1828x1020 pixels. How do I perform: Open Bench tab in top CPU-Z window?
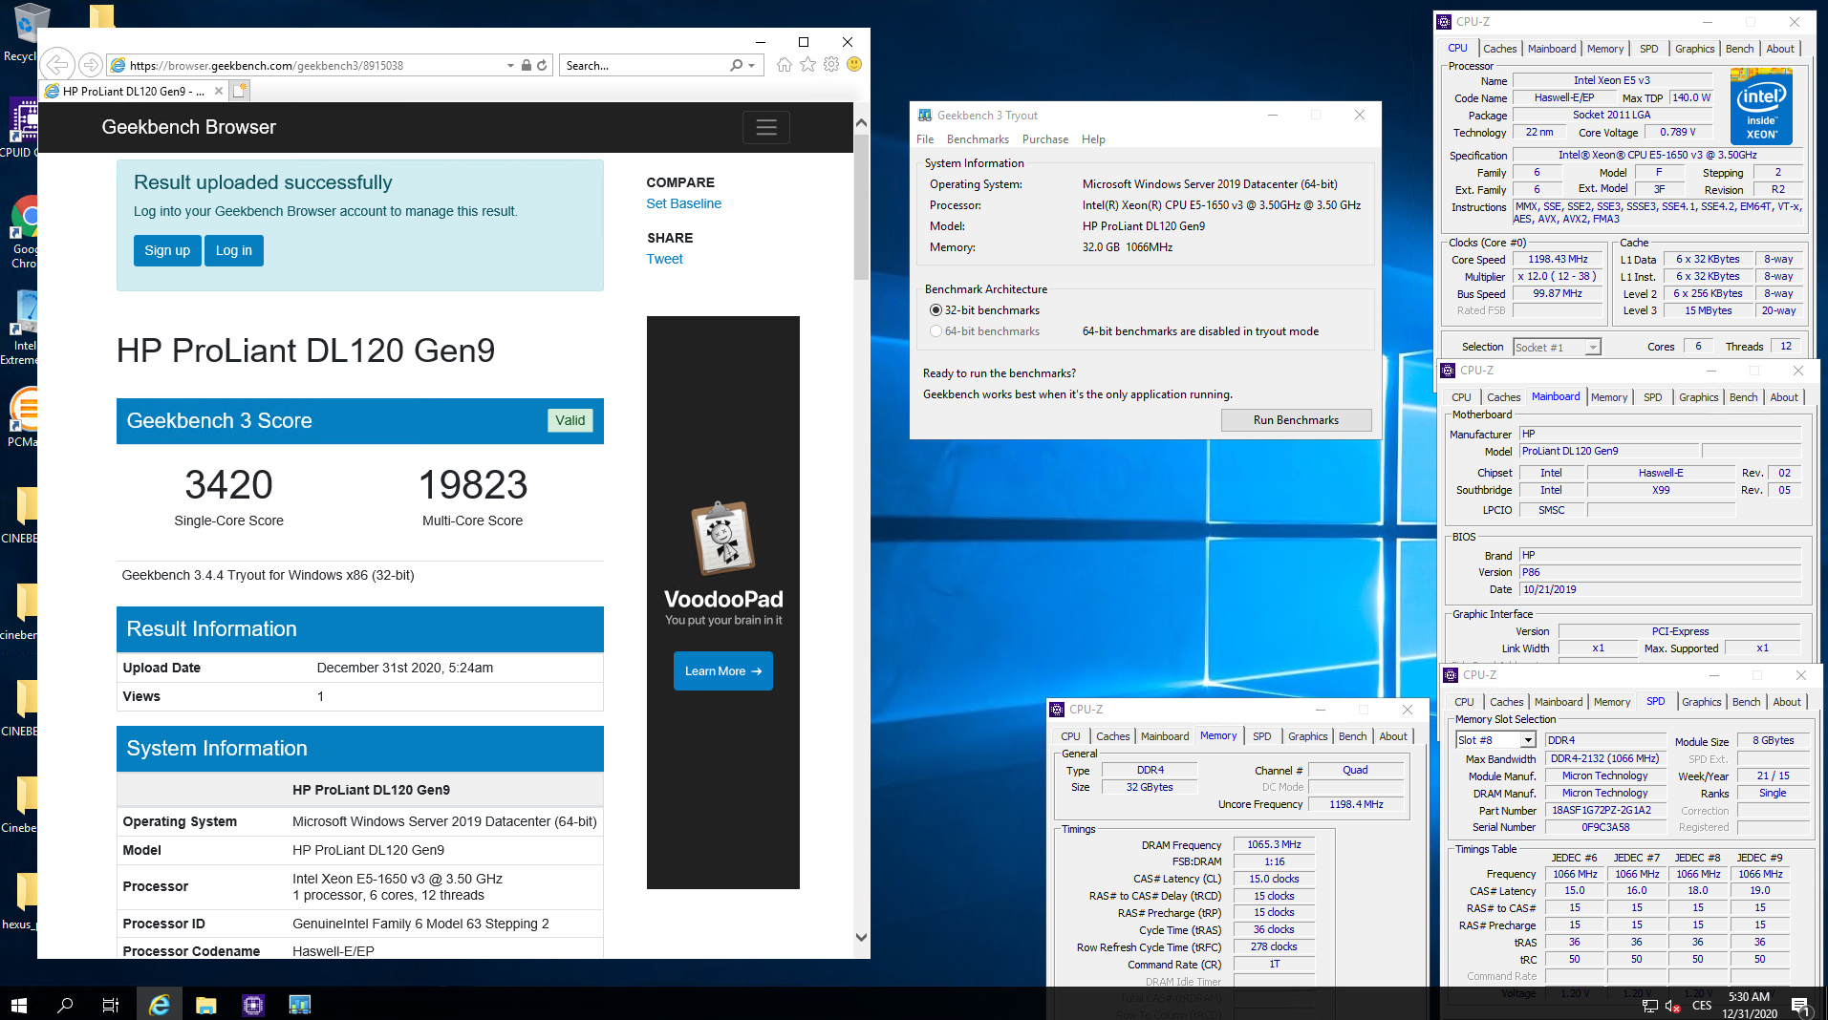pos(1739,49)
